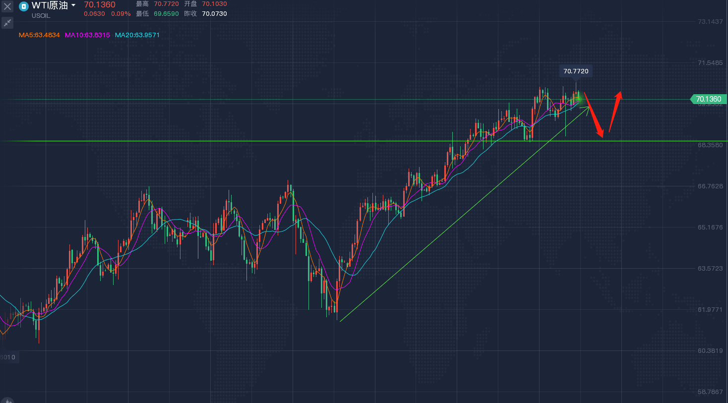Viewport: 728px width, 403px height.
Task: Click the 65.1676 price axis label
Action: pyautogui.click(x=710, y=228)
